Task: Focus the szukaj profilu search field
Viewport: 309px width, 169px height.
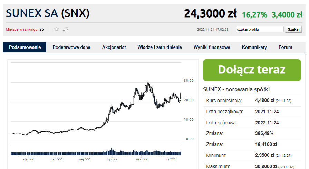Action: (x=260, y=29)
